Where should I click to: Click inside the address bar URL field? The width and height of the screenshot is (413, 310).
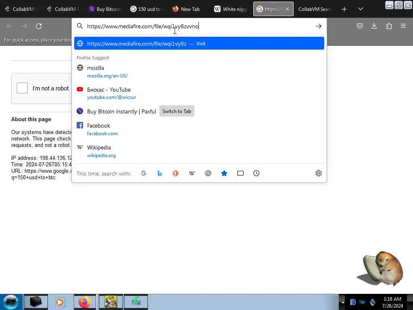(x=199, y=26)
